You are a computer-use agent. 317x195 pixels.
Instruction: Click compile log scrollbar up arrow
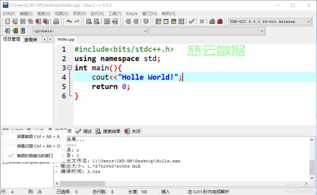click(312, 140)
